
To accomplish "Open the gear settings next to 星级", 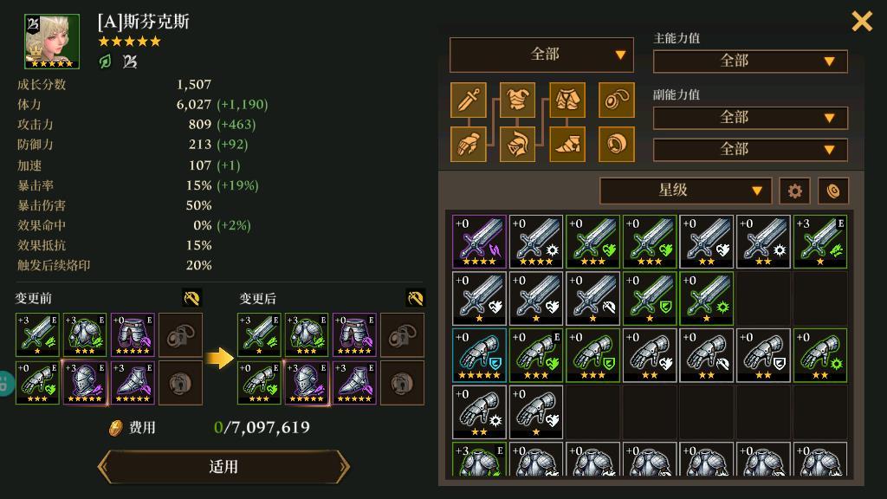I will pos(795,191).
